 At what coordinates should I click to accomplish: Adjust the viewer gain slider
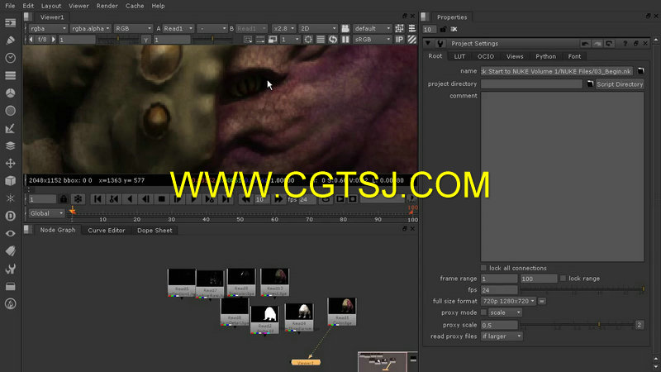coord(118,39)
